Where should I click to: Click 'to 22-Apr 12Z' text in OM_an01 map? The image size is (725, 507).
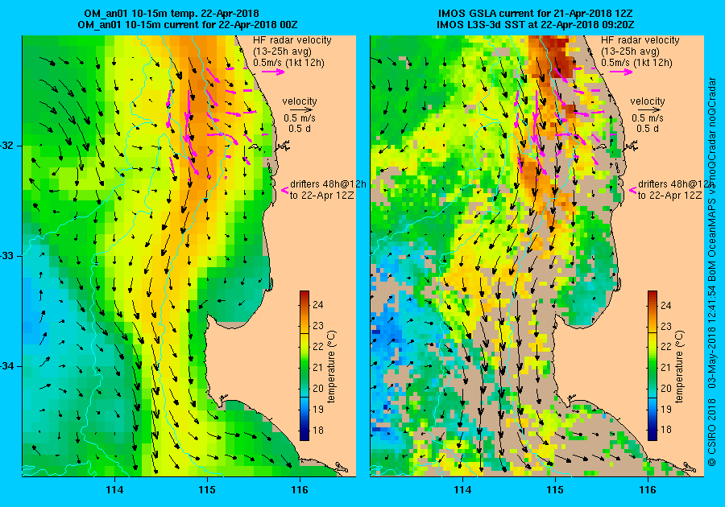coord(321,195)
